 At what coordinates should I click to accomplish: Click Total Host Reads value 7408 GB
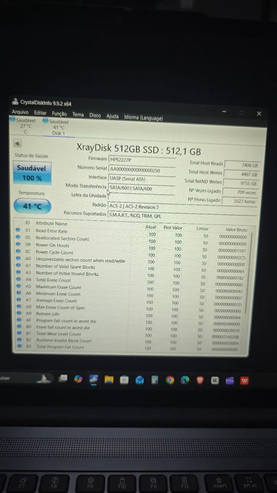click(x=242, y=165)
